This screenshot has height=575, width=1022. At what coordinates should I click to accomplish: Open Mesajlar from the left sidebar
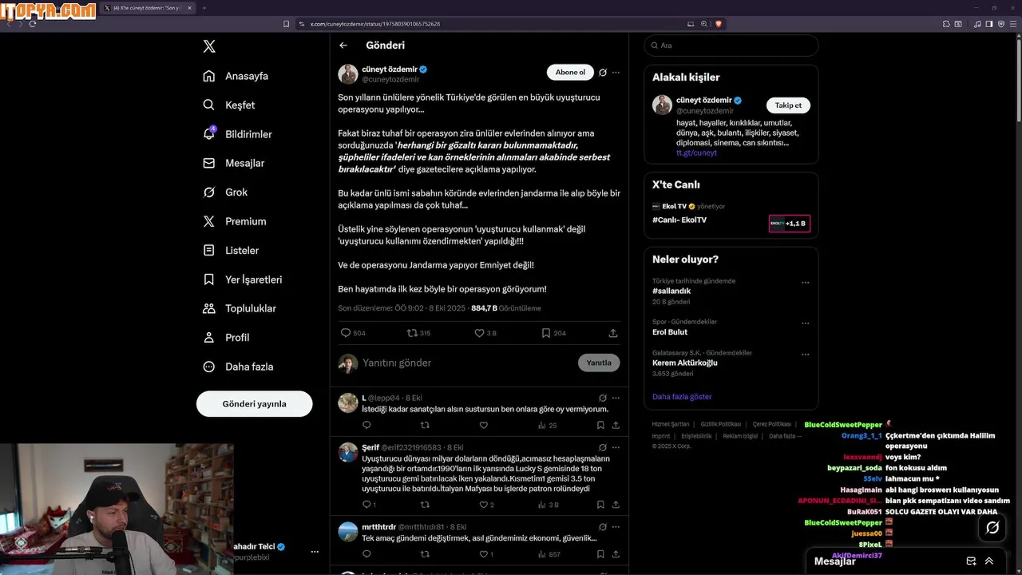point(233,163)
